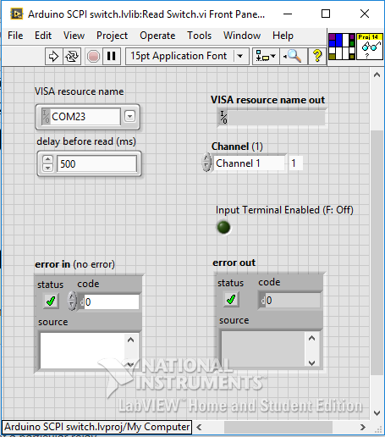Image resolution: width=385 pixels, height=437 pixels.
Task: Click the Abort Execution stop button
Action: 93,56
